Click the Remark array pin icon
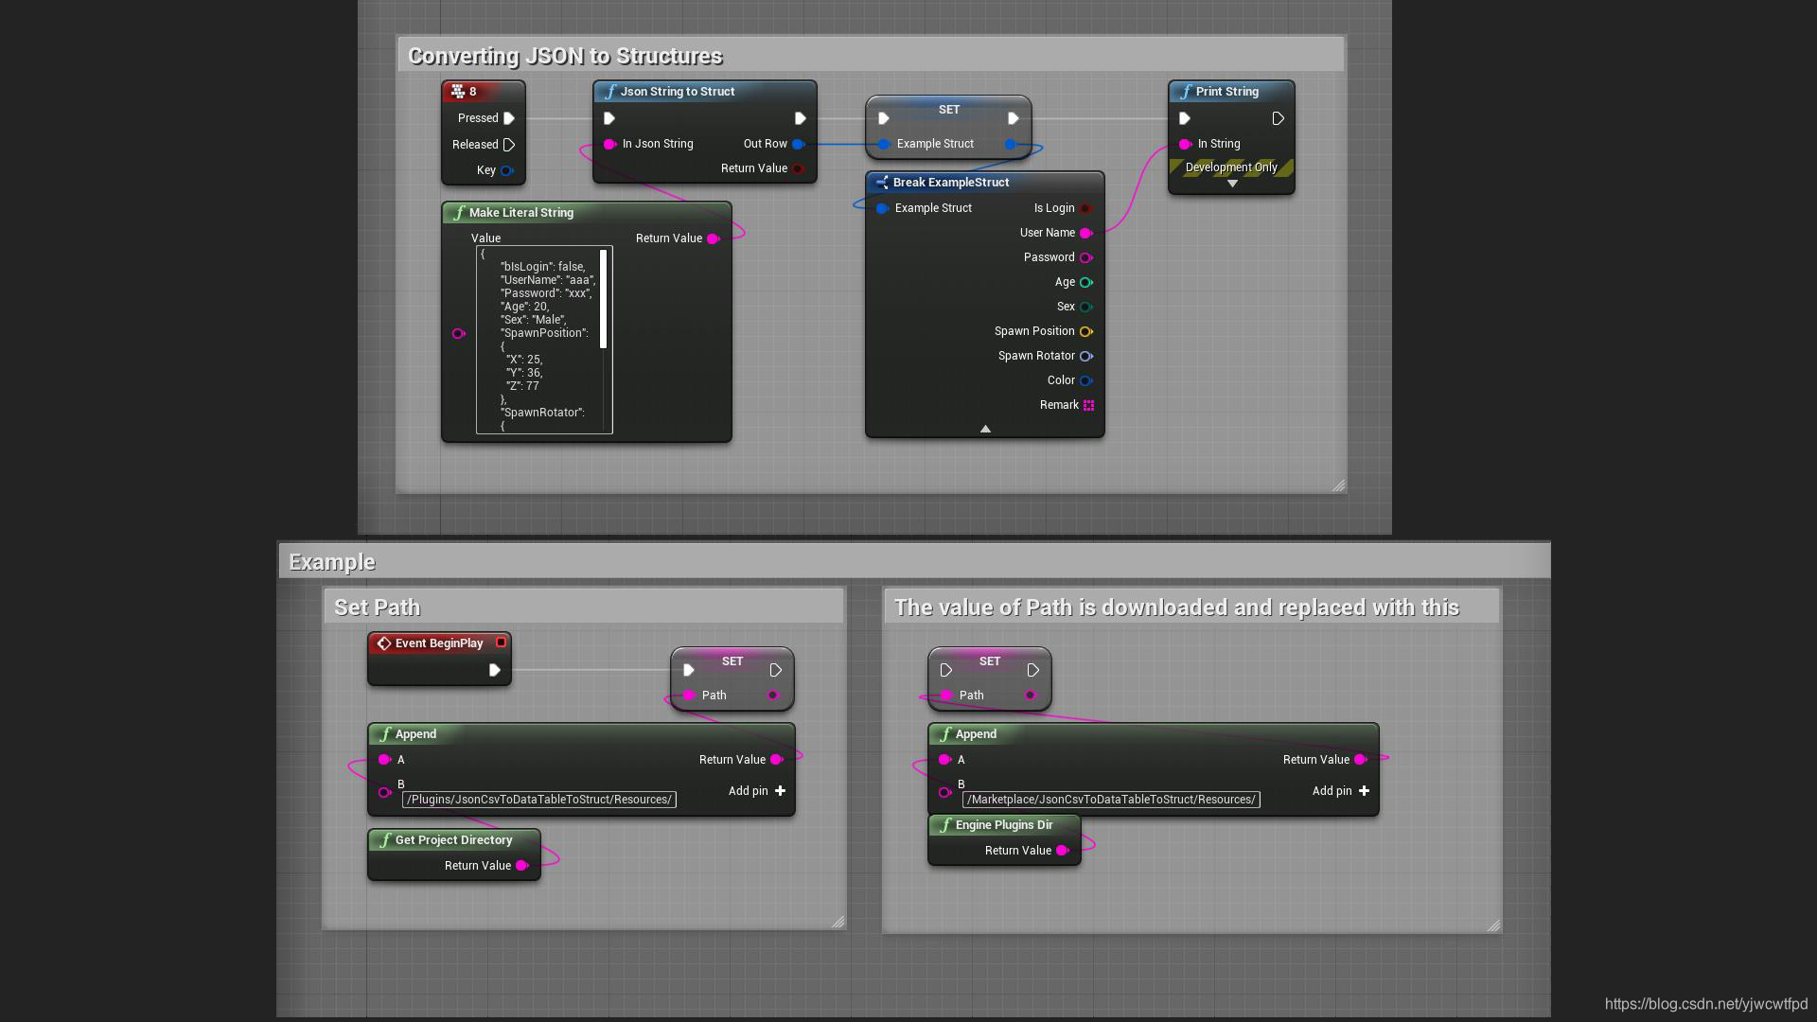This screenshot has height=1022, width=1817. pyautogui.click(x=1088, y=405)
